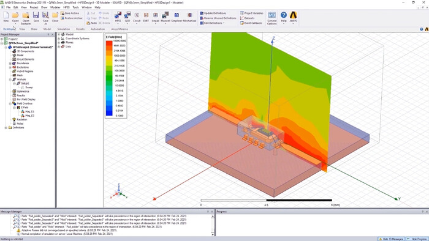The width and height of the screenshot is (429, 241).
Task: Switch to the Simulation ribbon tab
Action: (x=64, y=29)
